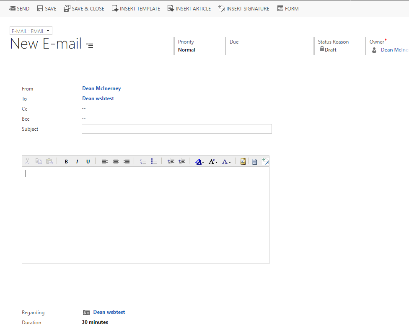
Task: Click the copy icon in editor toolbar
Action: [x=39, y=161]
